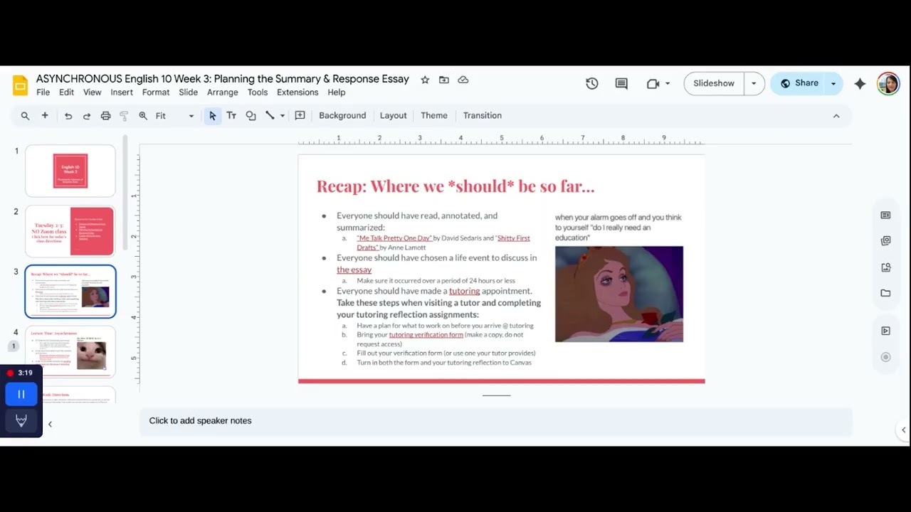Star this presentation
The image size is (911, 512).
(425, 80)
